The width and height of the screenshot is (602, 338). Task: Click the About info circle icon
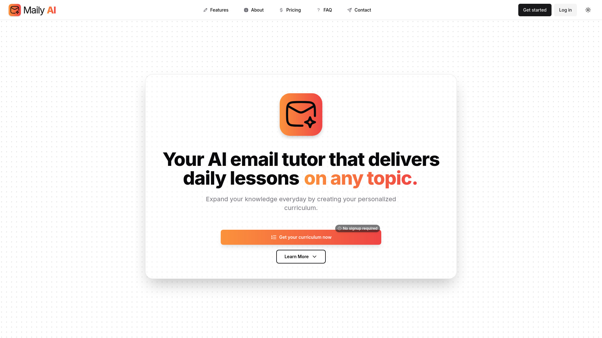tap(246, 10)
